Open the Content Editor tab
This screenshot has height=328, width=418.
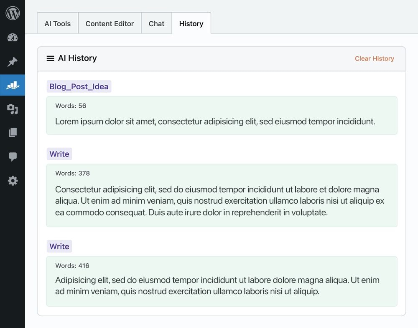[110, 23]
